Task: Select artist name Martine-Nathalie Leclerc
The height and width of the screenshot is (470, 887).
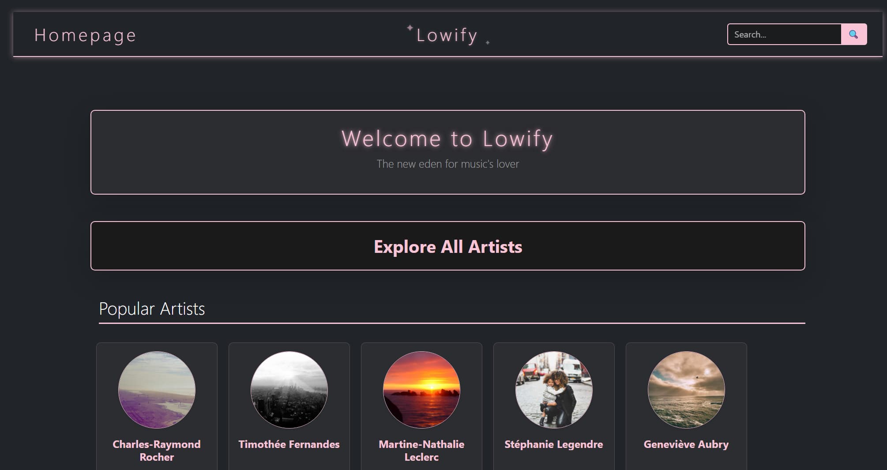Action: (422, 451)
